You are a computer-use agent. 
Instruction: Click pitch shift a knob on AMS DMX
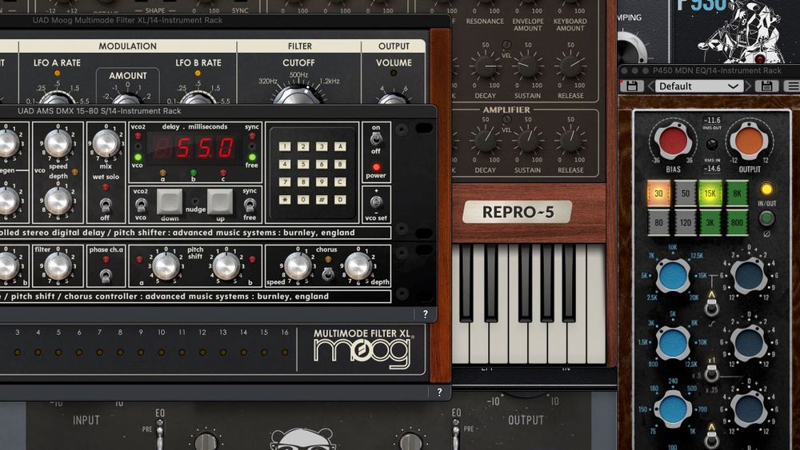pos(166,266)
